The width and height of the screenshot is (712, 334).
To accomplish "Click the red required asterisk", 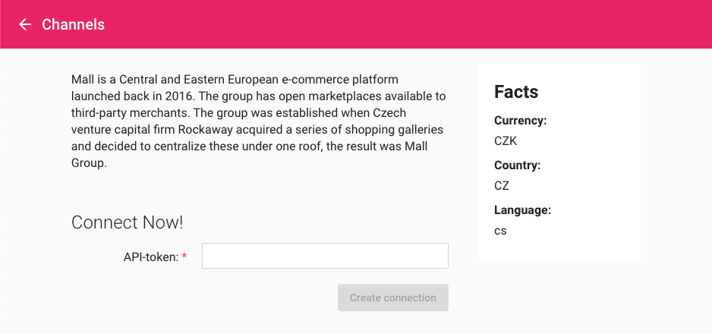I will click(184, 257).
